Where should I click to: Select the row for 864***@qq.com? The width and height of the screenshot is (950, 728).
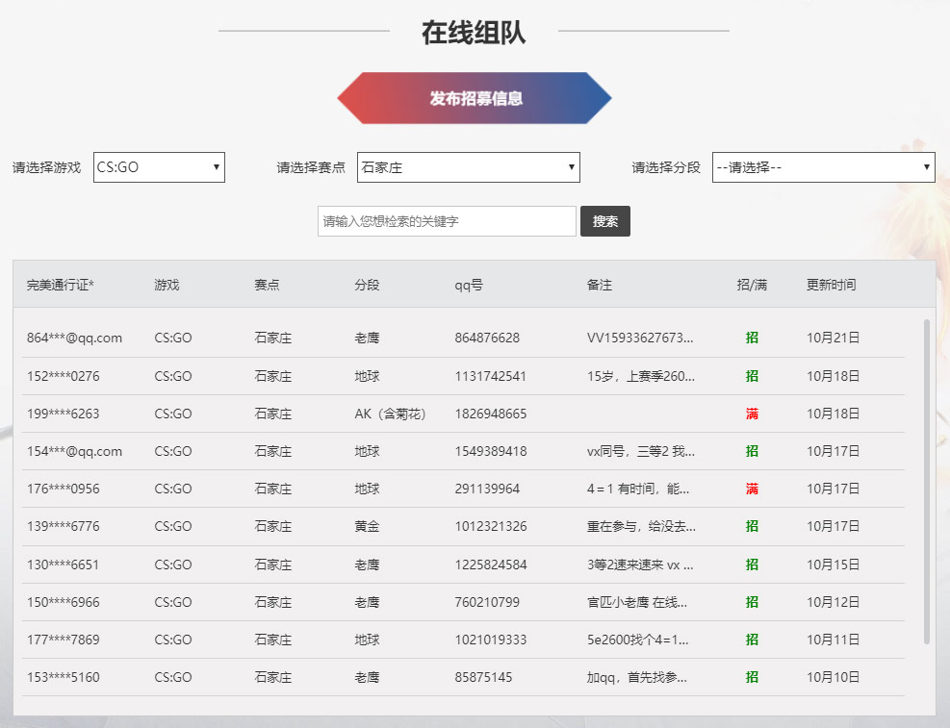coord(74,338)
